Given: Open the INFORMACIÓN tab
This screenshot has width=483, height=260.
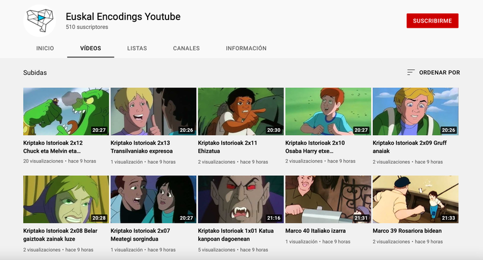Looking at the screenshot, I should [246, 48].
